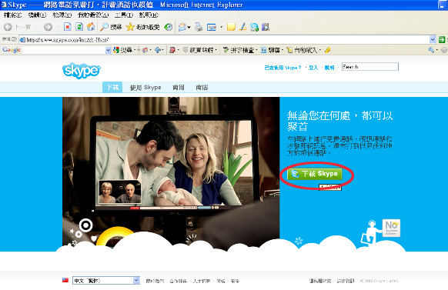Image resolution: width=448 pixels, height=290 pixels.
Task: Click the Google toolbar plus share icon
Action: [158, 50]
